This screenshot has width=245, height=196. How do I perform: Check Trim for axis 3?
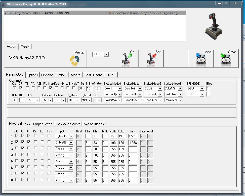[49, 148]
